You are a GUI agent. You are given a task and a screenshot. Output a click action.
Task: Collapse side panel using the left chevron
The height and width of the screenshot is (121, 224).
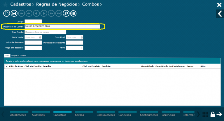[220, 14]
